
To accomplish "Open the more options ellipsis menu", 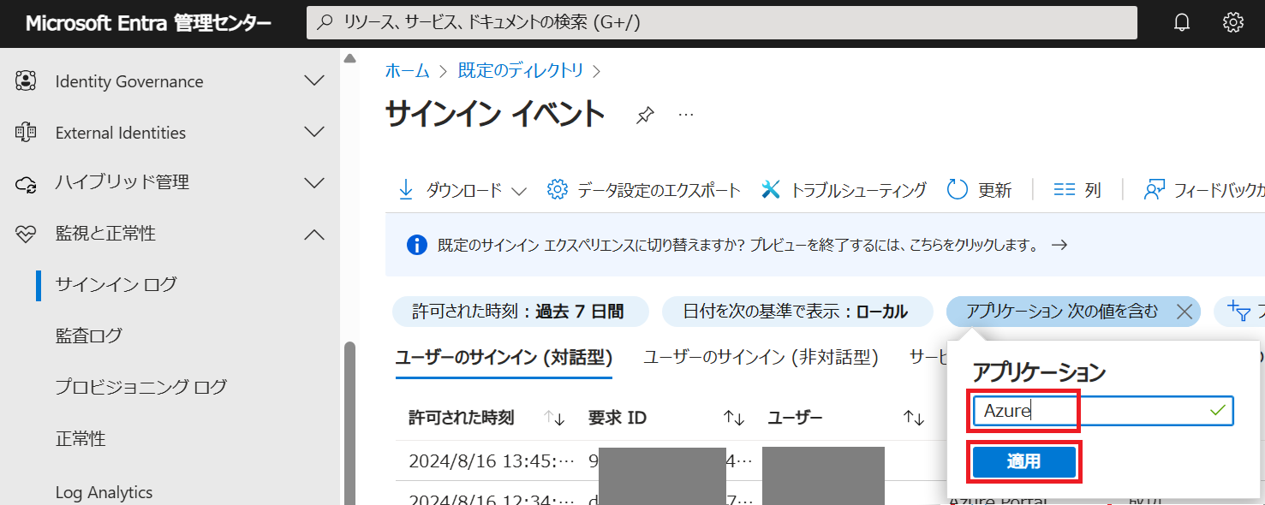I will 686,115.
